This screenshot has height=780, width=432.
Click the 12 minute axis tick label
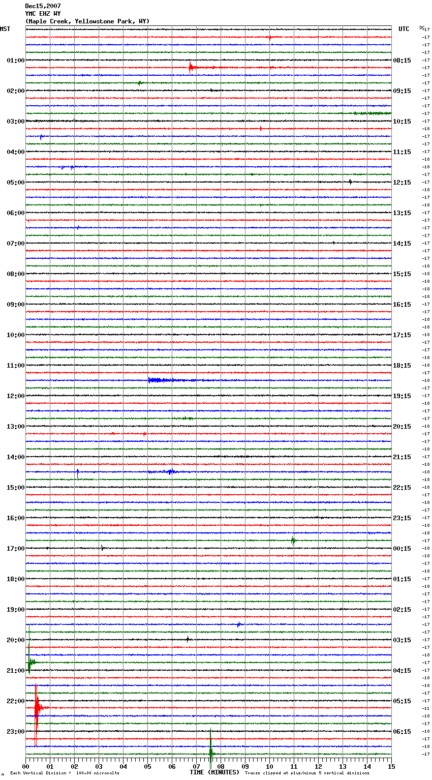click(x=318, y=766)
